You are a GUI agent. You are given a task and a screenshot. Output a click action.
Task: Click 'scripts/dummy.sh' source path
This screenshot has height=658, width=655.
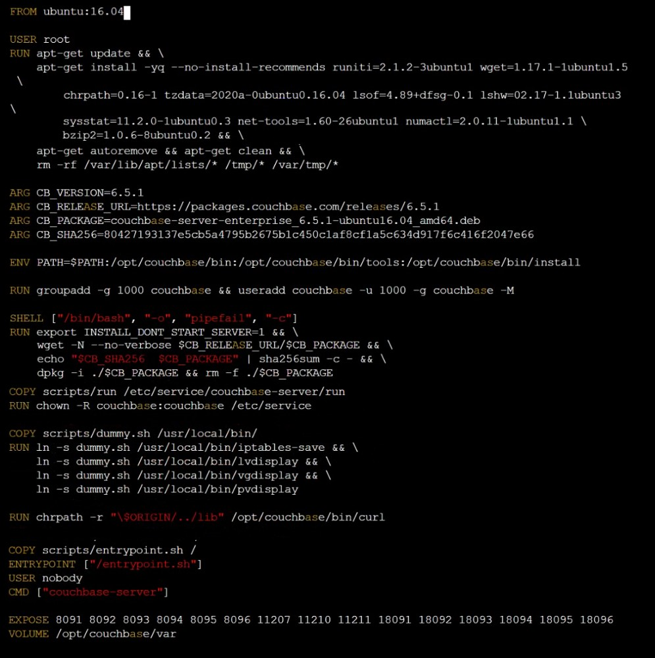click(97, 434)
